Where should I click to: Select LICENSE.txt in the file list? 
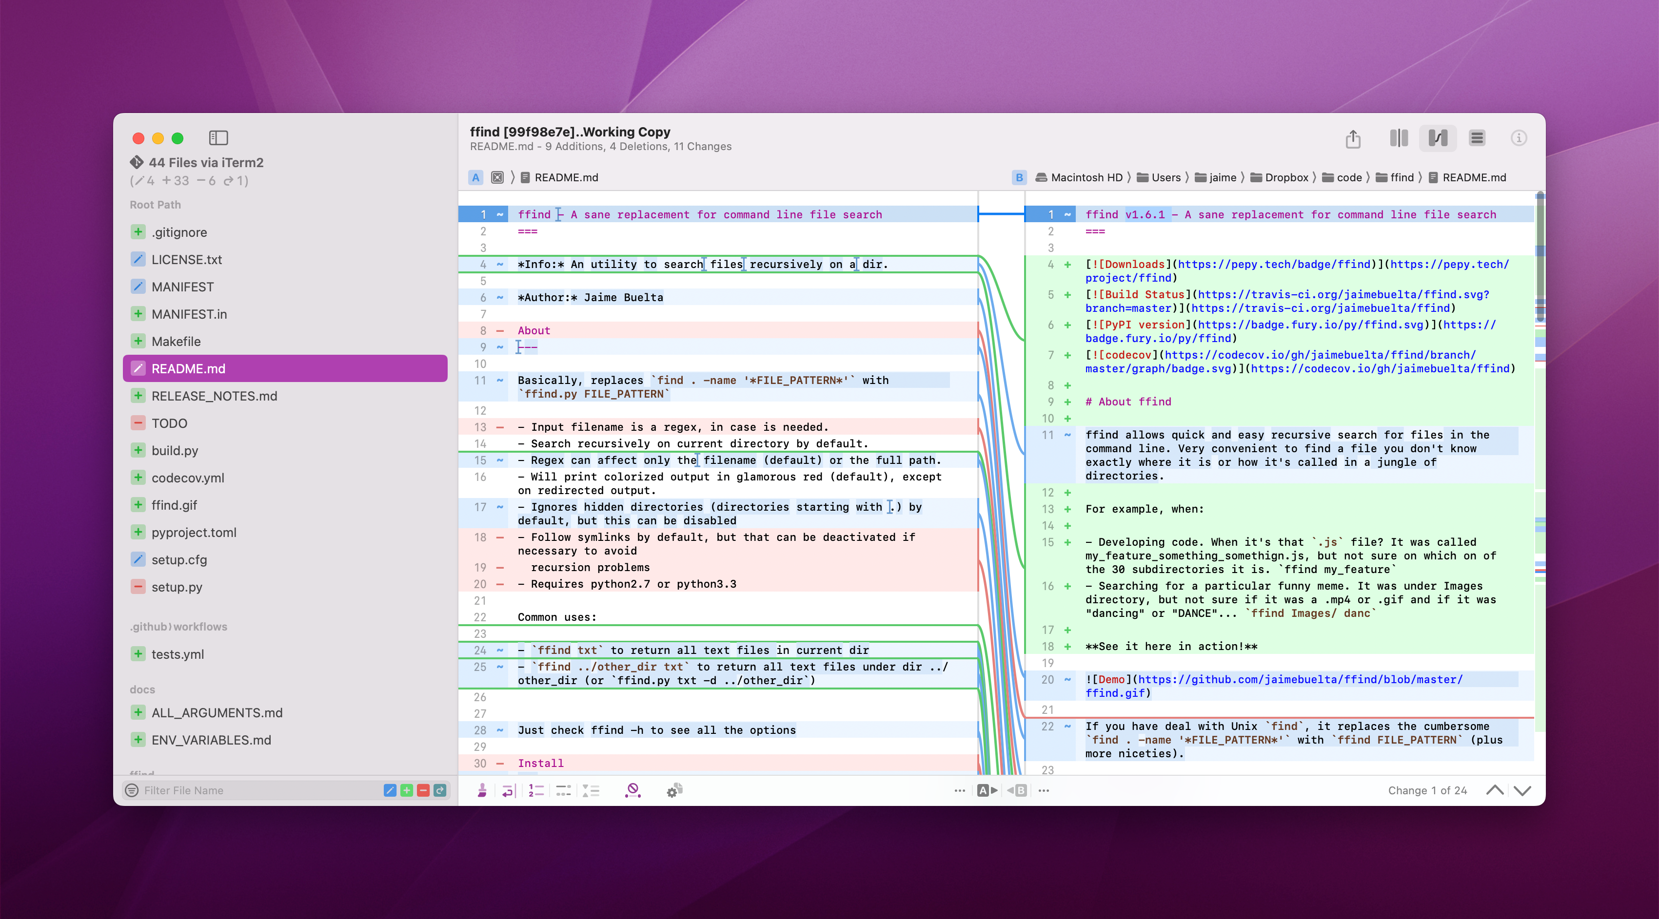point(187,259)
